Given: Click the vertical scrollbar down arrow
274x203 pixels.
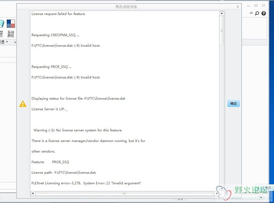Looking at the screenshot, I should click(222, 189).
